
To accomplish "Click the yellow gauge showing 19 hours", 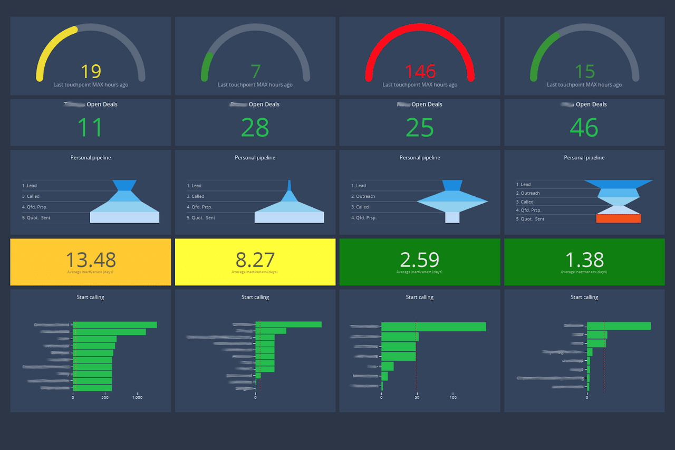I will click(x=91, y=56).
